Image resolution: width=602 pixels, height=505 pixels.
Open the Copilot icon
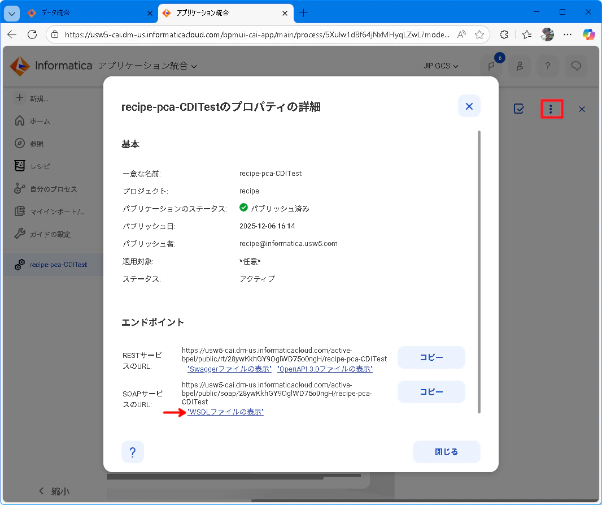(x=588, y=34)
